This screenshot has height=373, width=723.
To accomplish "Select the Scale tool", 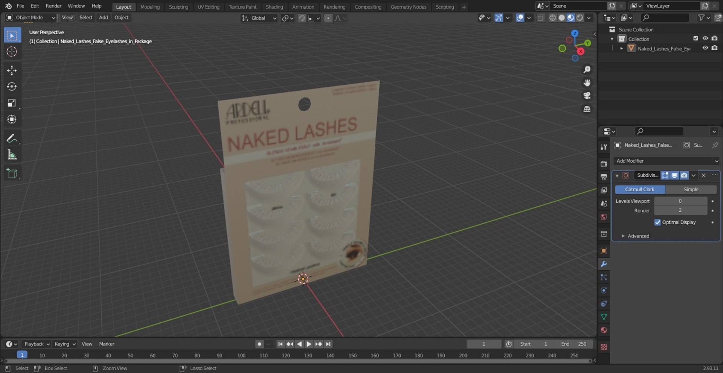I will 12,103.
